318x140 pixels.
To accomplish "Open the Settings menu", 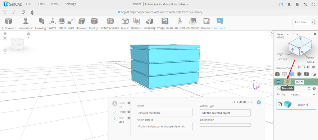I will click(71, 4).
